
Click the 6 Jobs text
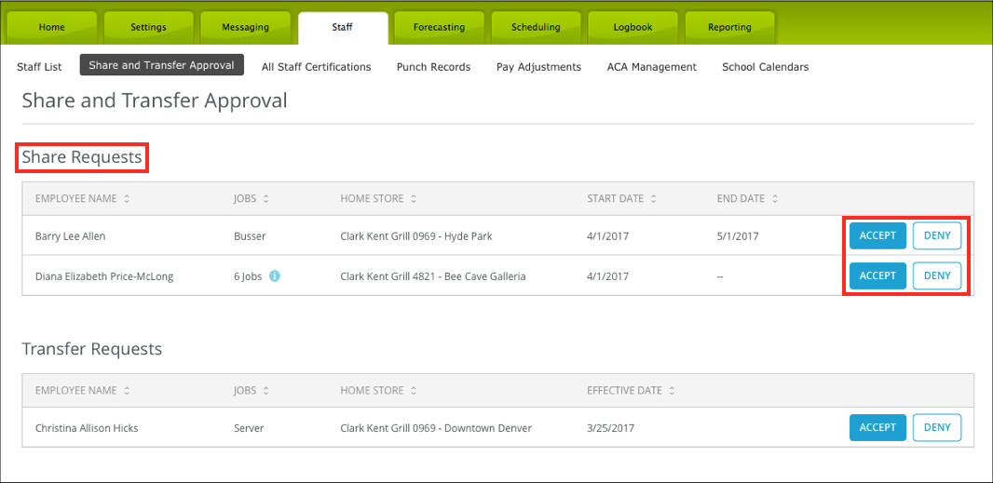pos(248,276)
